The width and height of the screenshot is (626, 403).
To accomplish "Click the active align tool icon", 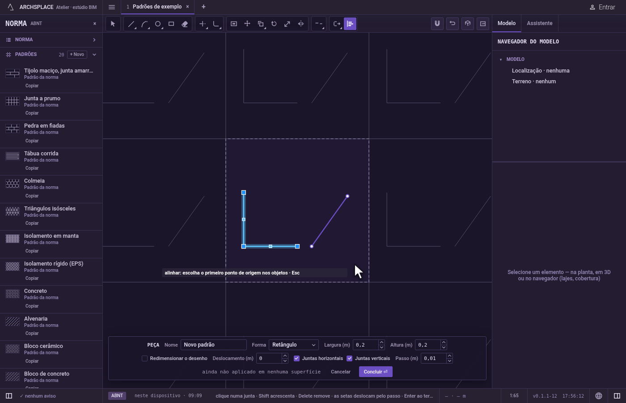I will coord(350,24).
